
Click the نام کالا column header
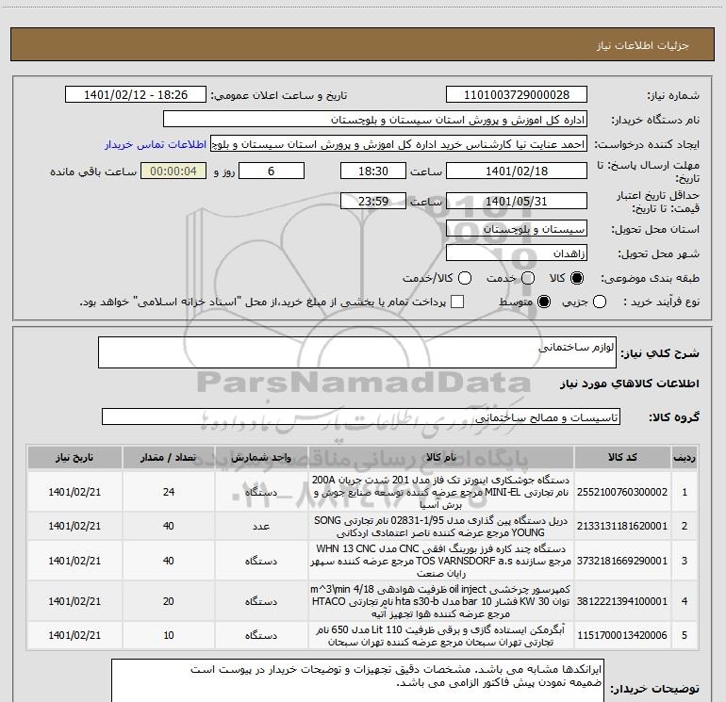tap(441, 458)
